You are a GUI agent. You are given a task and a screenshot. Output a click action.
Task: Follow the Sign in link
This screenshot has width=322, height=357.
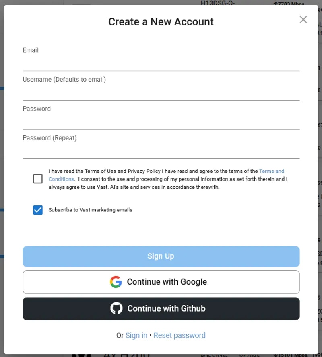click(x=136, y=335)
